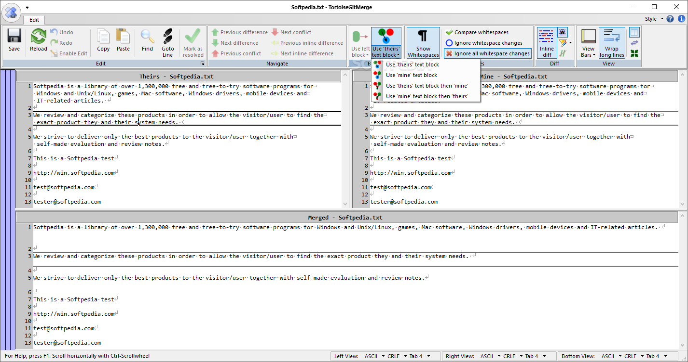Switch to the Edit ribbon tab
The width and height of the screenshot is (688, 362).
34,20
